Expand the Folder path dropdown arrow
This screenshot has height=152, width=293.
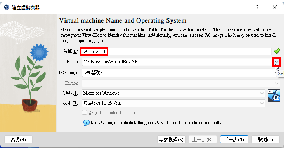tap(277, 62)
